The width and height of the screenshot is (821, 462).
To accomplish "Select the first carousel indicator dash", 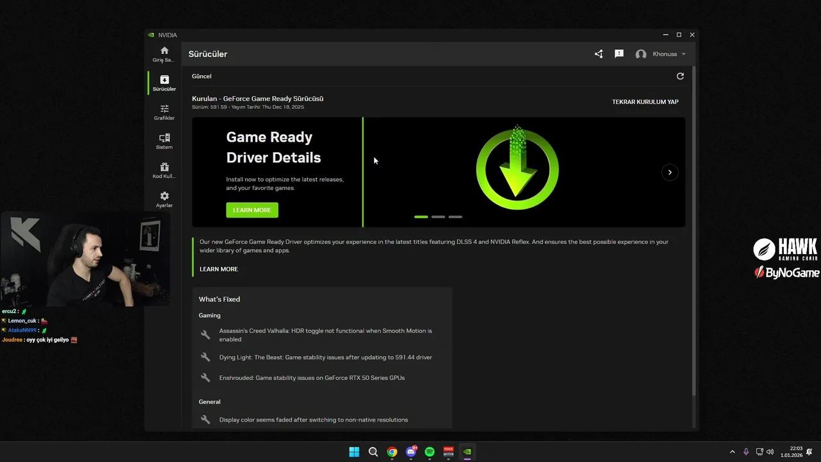I will pyautogui.click(x=421, y=217).
